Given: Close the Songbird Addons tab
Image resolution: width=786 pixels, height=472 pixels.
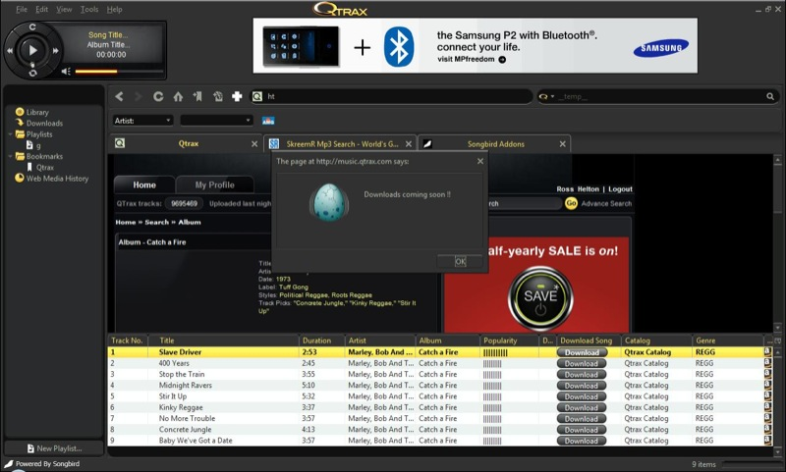Looking at the screenshot, I should click(x=562, y=144).
